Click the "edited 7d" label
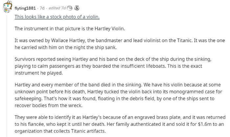 click(x=57, y=8)
